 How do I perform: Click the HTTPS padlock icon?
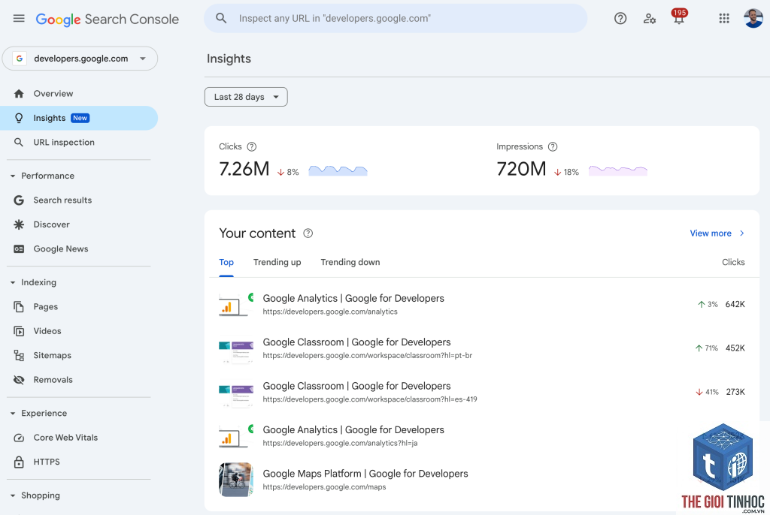coord(19,462)
